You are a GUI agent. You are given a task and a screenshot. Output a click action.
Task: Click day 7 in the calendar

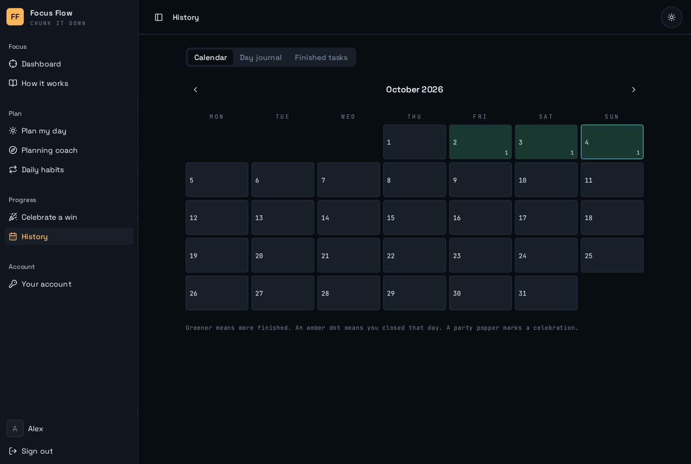click(349, 180)
